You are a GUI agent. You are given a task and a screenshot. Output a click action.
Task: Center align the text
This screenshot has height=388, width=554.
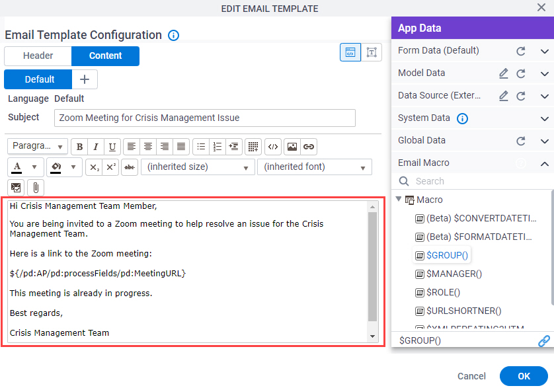coord(148,147)
